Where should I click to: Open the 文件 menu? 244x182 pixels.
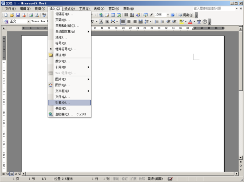11,9
